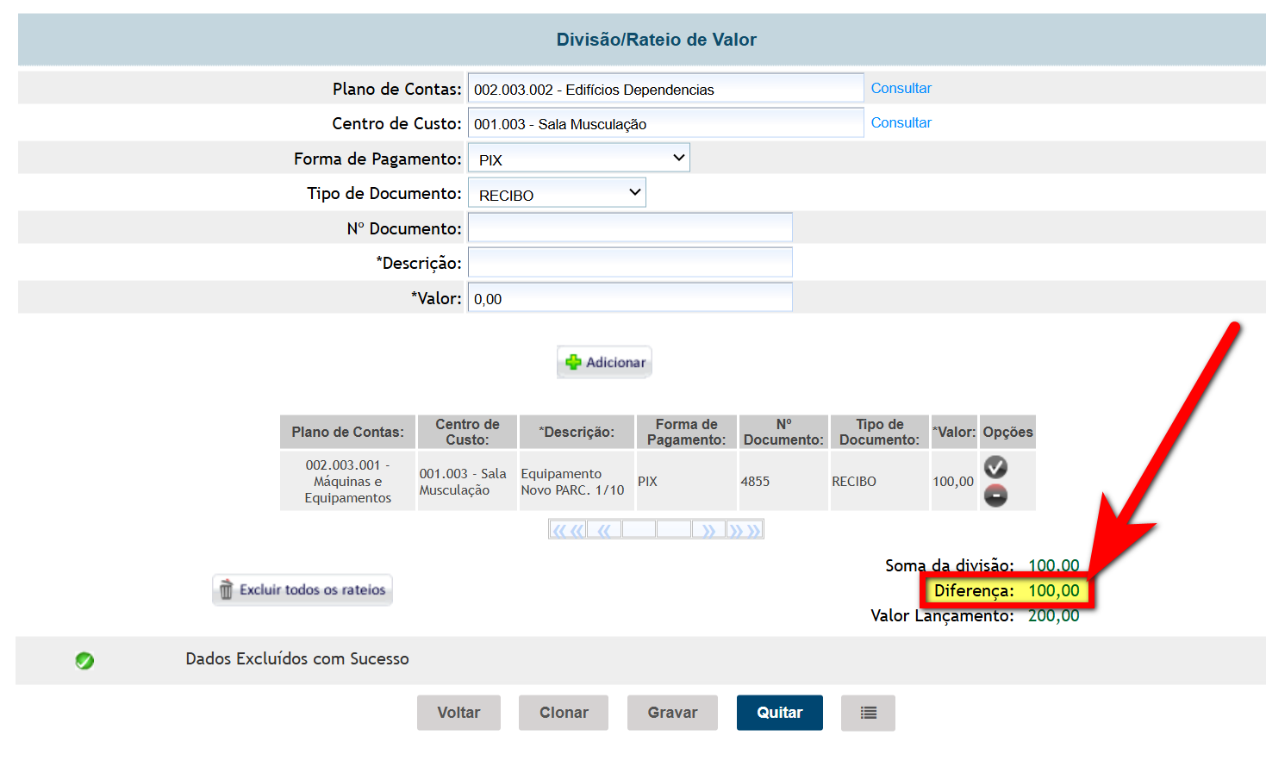Go to the next page of the table
The width and height of the screenshot is (1266, 773).
tap(708, 530)
